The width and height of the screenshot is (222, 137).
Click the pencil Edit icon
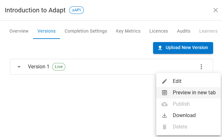pos(165,81)
